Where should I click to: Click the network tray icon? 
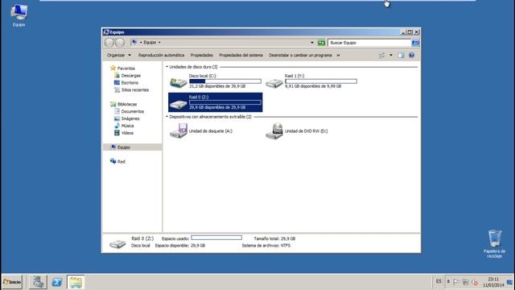465,282
